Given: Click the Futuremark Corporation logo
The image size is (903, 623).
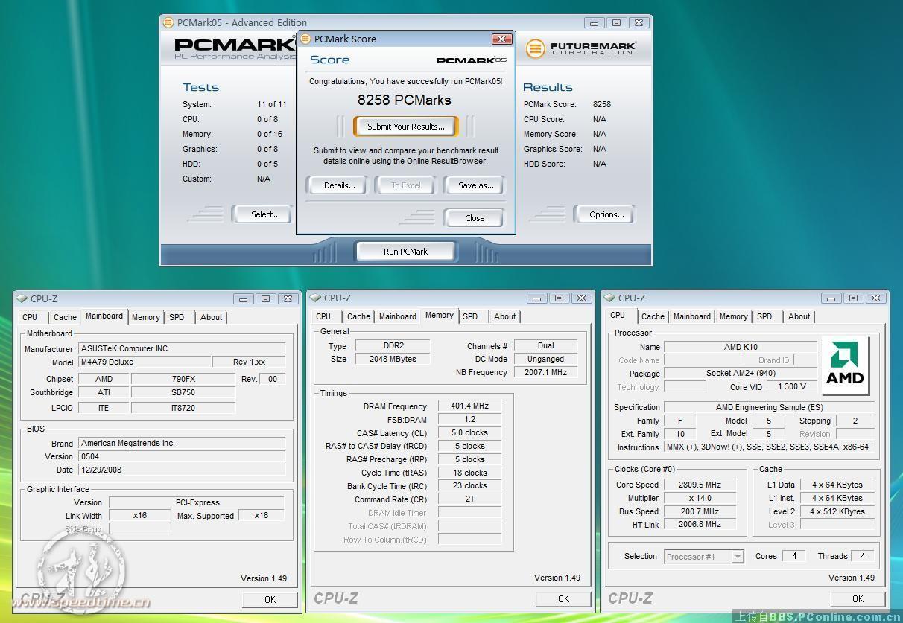Looking at the screenshot, I should 581,49.
